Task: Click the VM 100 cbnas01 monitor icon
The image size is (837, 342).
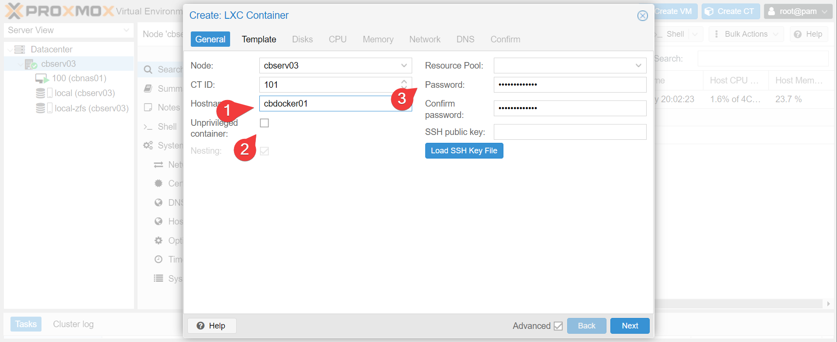Action: click(x=42, y=79)
